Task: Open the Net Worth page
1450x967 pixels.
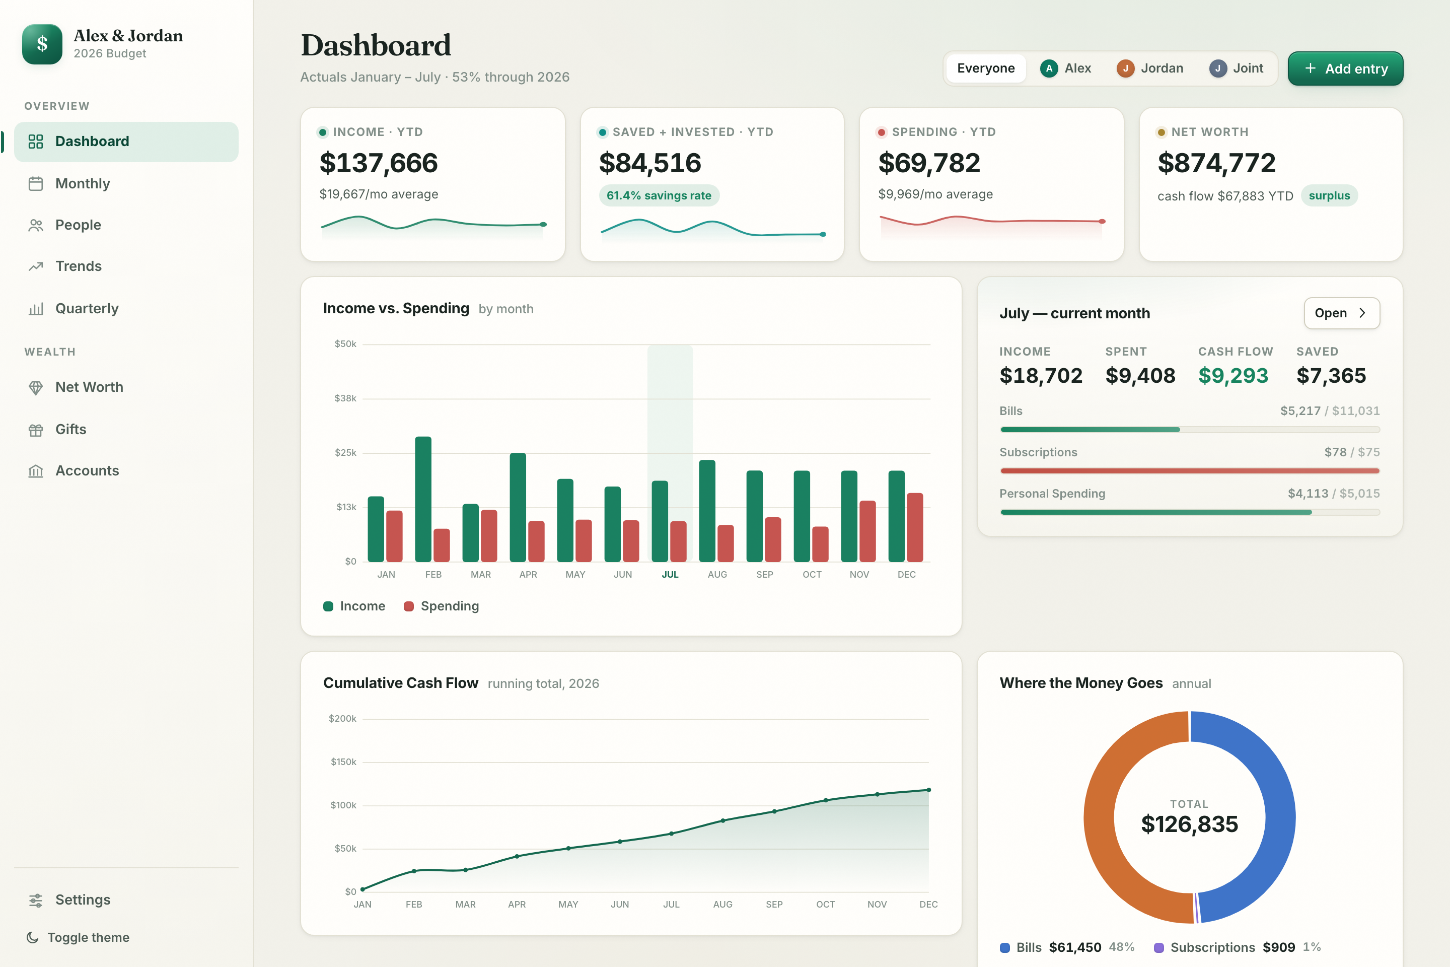Action: [126, 387]
